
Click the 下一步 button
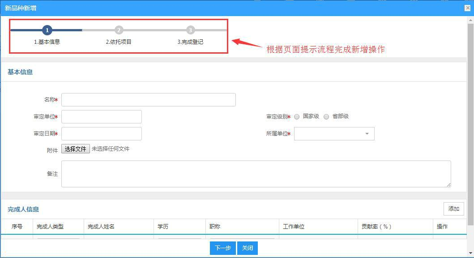pyautogui.click(x=223, y=248)
